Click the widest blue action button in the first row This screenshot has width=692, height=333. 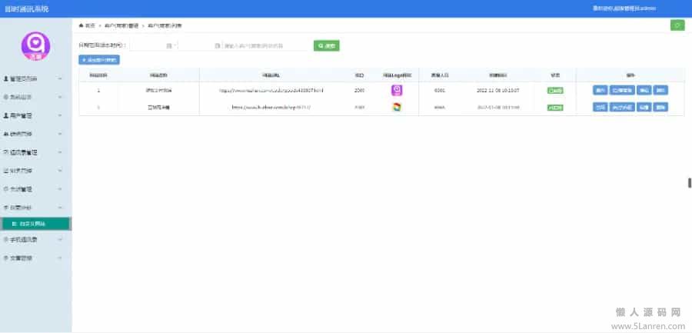point(622,90)
